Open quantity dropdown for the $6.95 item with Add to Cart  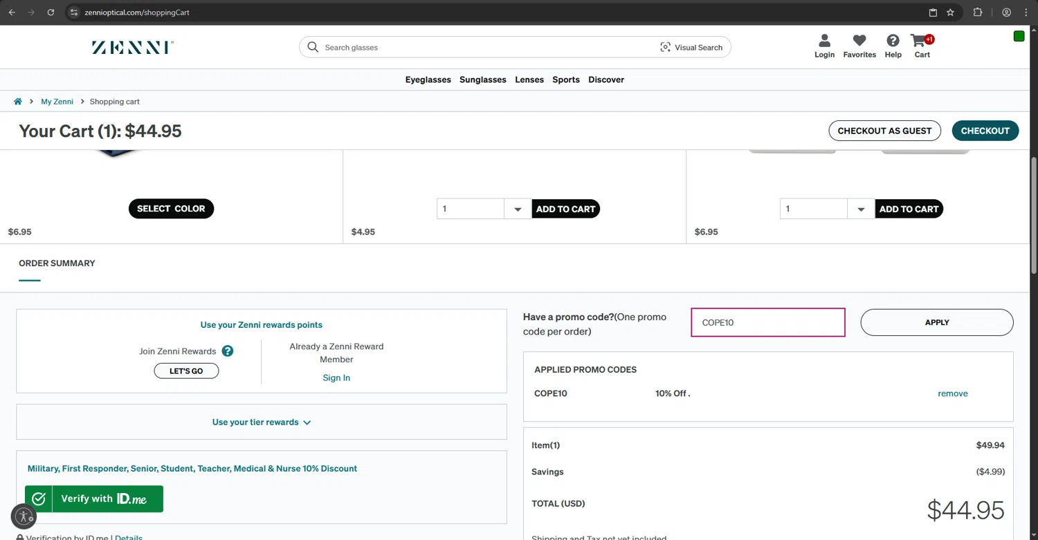[860, 209]
